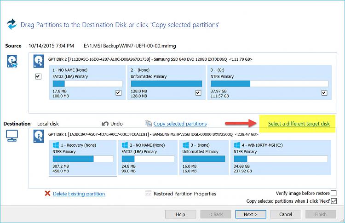Click the Restored Partition Properties icon
Image resolution: width=345 pixels, height=223 pixels.
click(x=148, y=194)
